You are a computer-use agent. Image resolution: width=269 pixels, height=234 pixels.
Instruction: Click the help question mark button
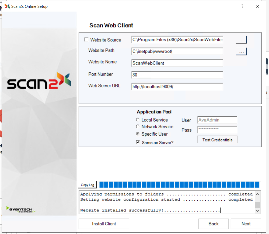(x=242, y=6)
